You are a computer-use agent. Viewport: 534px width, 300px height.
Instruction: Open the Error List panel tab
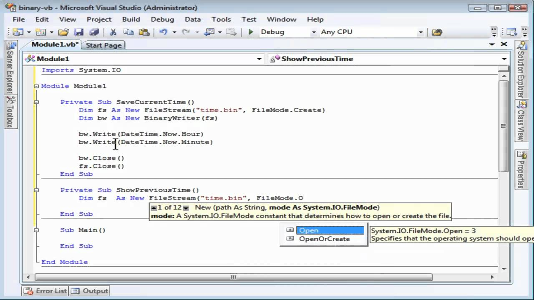click(x=45, y=291)
